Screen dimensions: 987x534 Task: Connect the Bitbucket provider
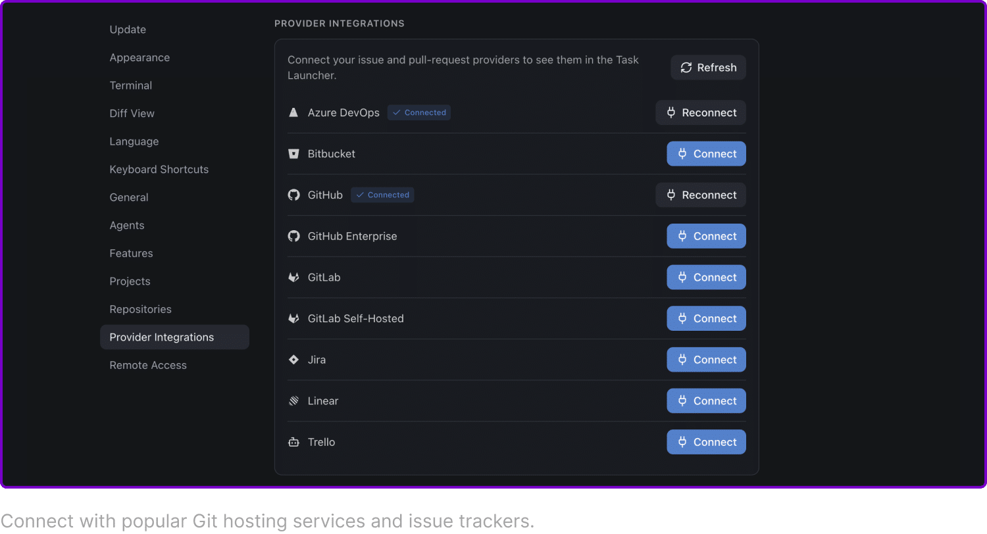click(x=706, y=154)
